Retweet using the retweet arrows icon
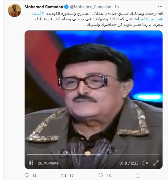 click(x=64, y=175)
